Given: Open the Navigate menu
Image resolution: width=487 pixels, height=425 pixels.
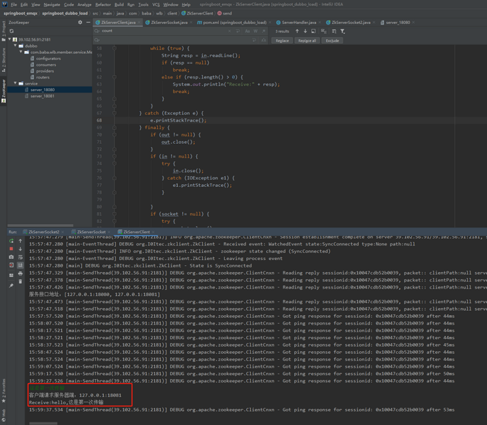Looking at the screenshot, I should point(52,5).
